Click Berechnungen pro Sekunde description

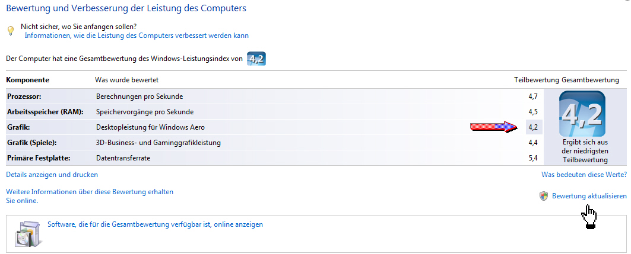click(139, 97)
